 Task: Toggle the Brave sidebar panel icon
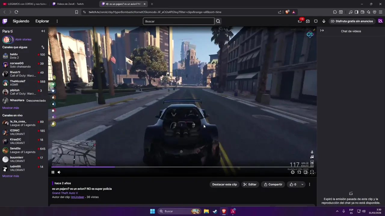[356, 12]
